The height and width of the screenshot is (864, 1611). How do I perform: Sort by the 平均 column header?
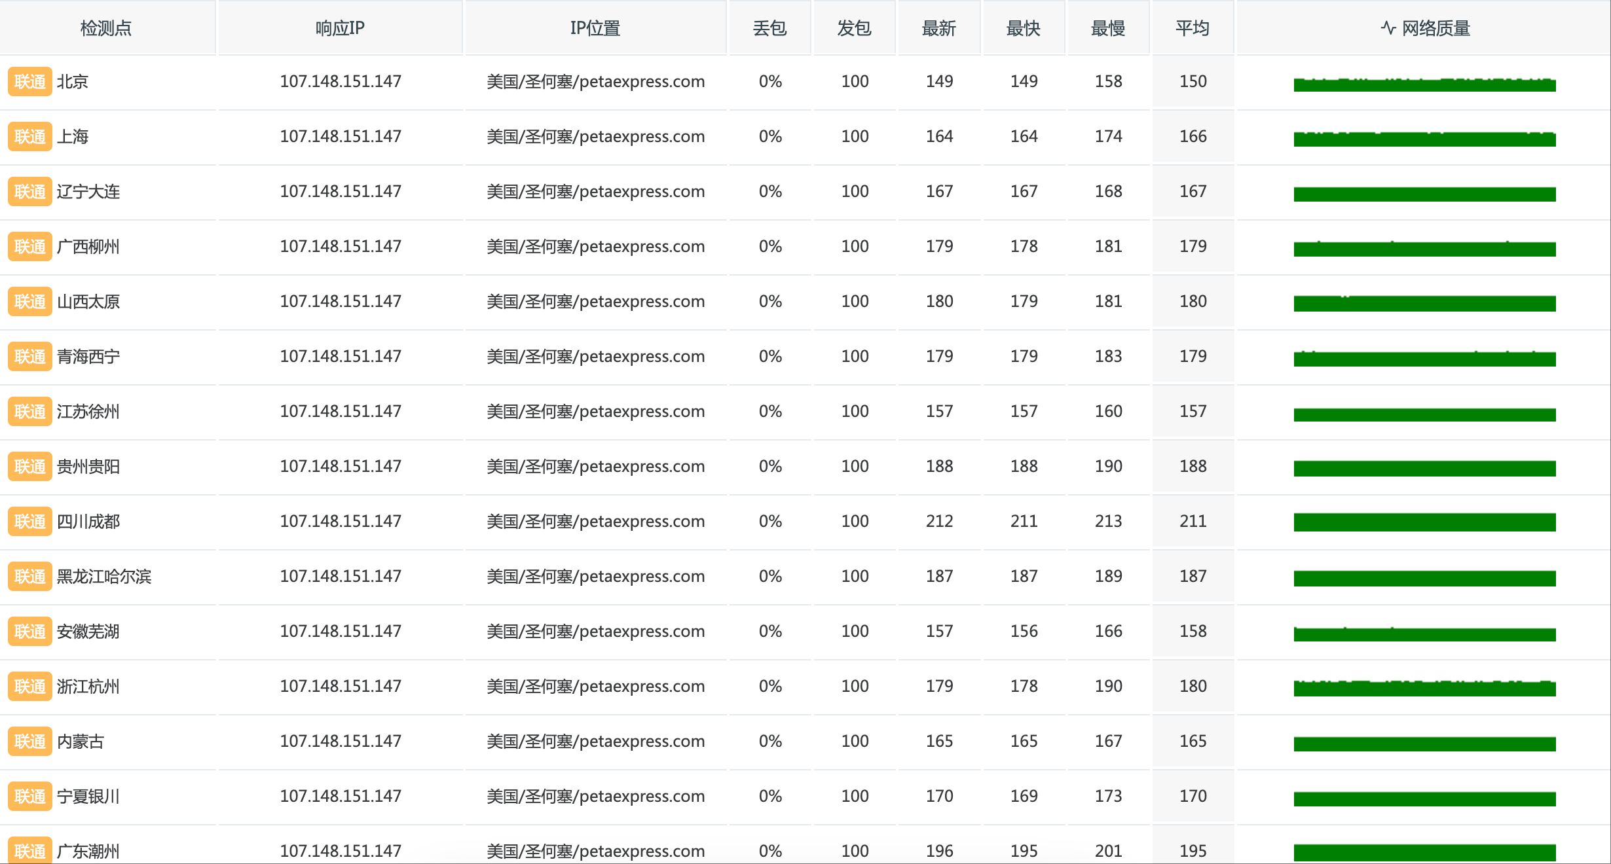[1193, 28]
